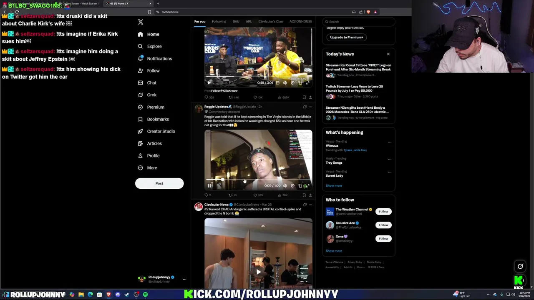Play the Clavicular News video
Image resolution: width=534 pixels, height=300 pixels.
pyautogui.click(x=258, y=272)
